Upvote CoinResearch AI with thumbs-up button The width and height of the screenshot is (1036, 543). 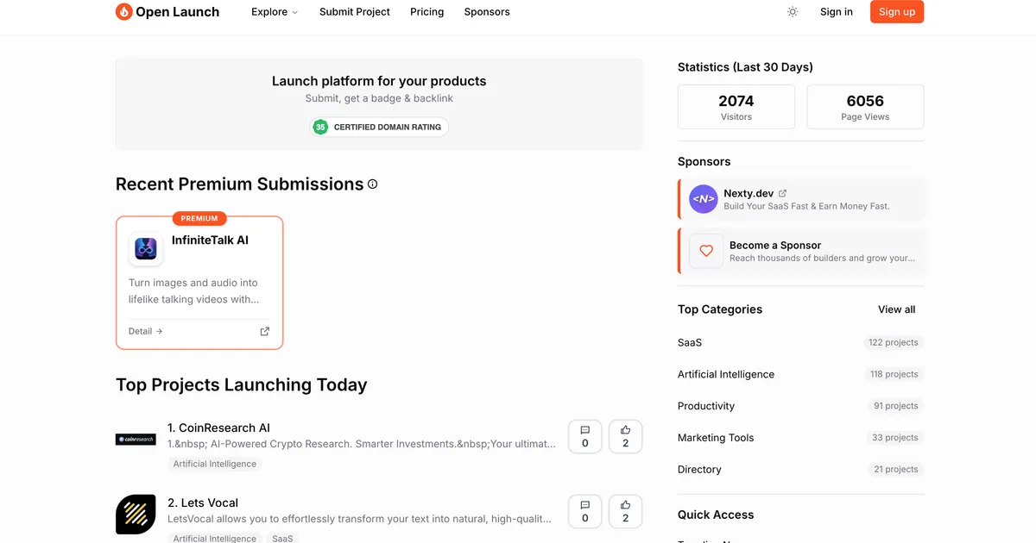pos(625,437)
